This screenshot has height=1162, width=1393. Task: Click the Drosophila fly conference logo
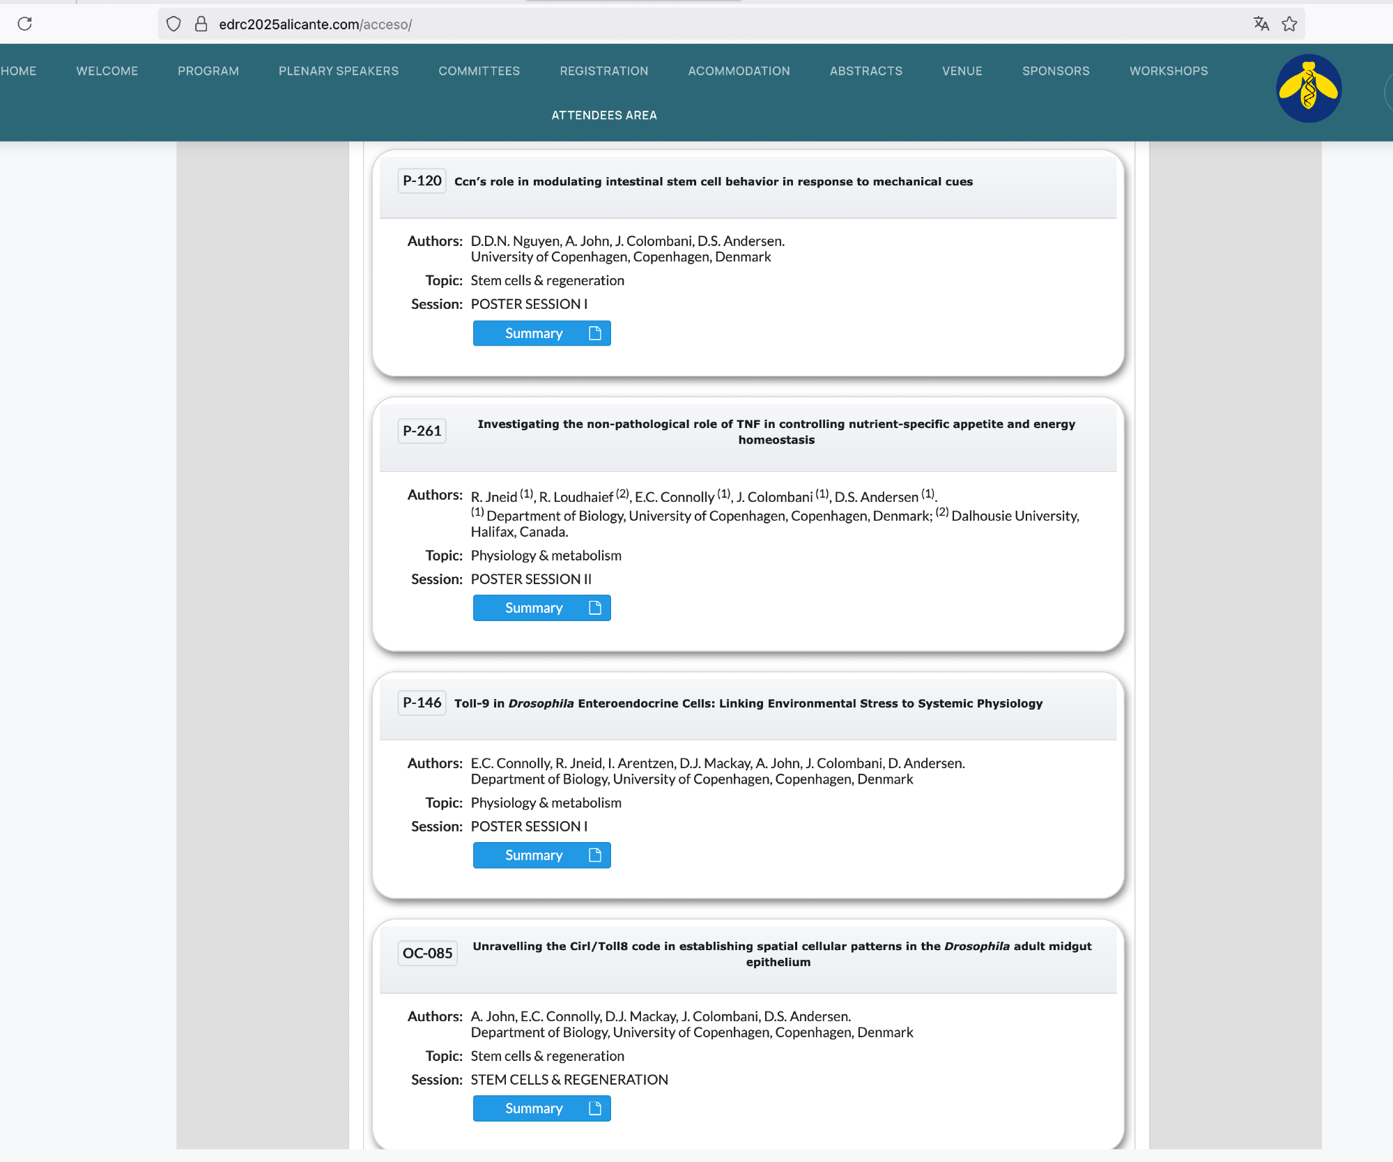pyautogui.click(x=1308, y=89)
